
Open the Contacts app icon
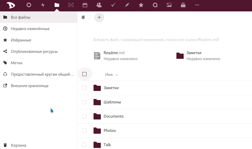[99, 5]
